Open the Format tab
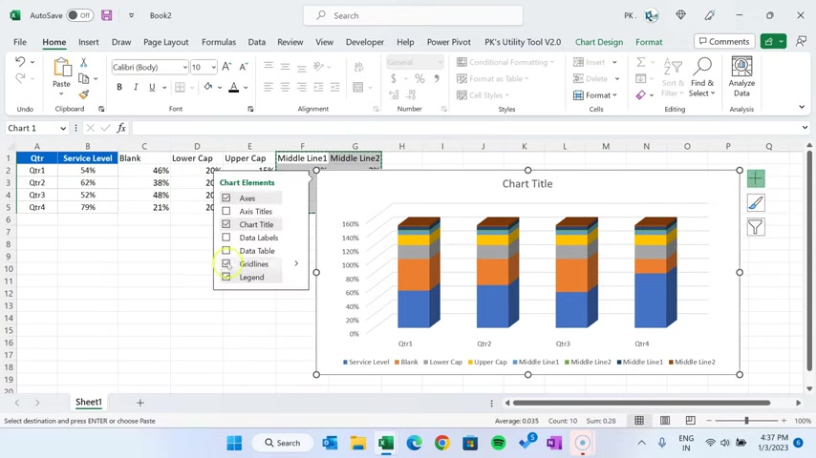This screenshot has width=816, height=458. pyautogui.click(x=649, y=42)
